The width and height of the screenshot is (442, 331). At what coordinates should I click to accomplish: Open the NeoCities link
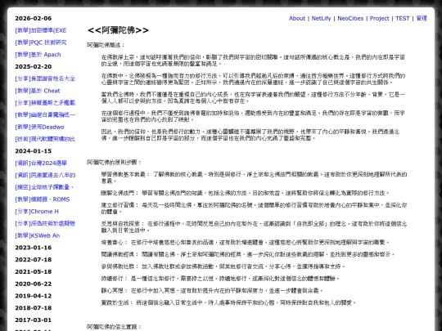(350, 19)
